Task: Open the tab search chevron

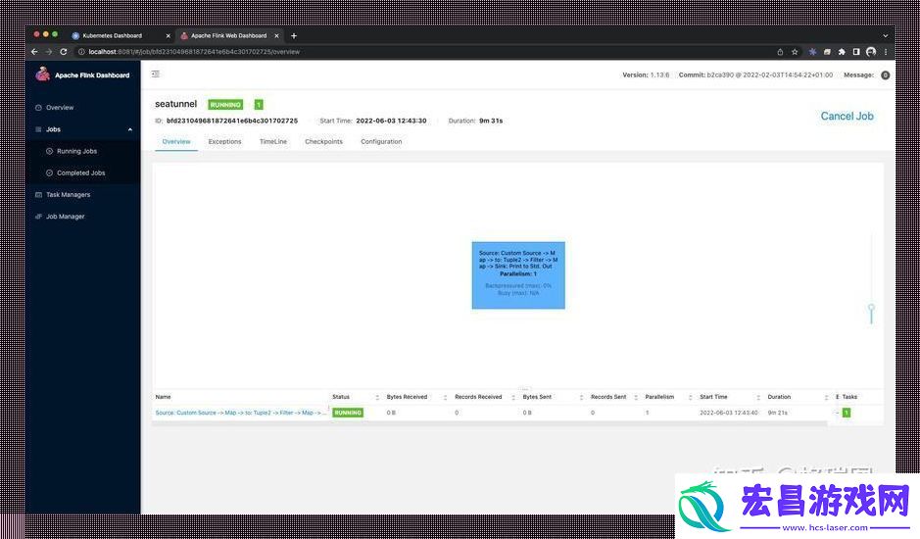Action: click(886, 36)
